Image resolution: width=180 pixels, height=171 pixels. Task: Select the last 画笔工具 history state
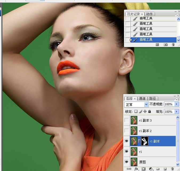(153, 40)
